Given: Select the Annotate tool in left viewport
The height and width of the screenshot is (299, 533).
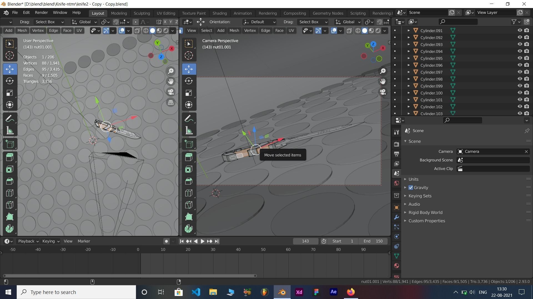Looking at the screenshot, I should (x=10, y=119).
